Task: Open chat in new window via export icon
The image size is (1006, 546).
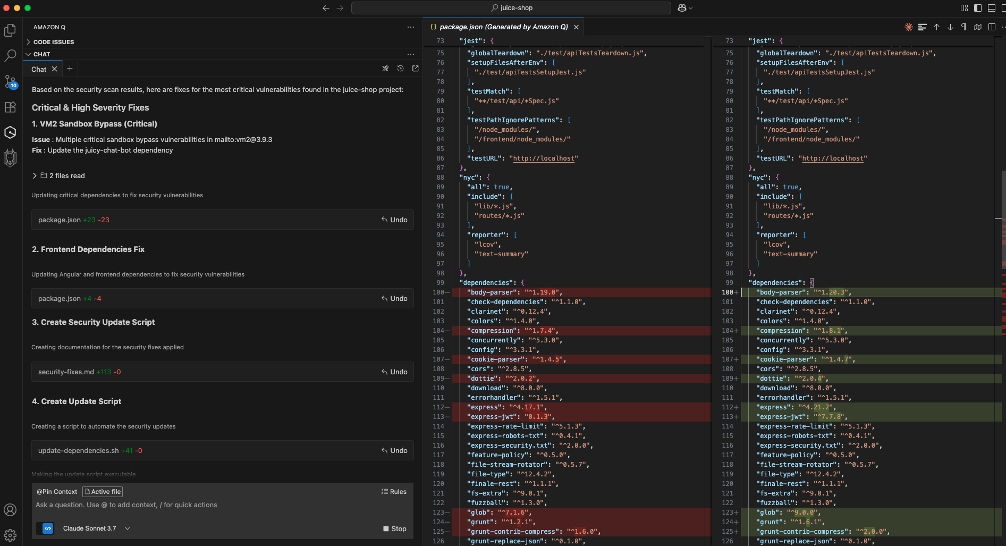Action: pyautogui.click(x=416, y=69)
